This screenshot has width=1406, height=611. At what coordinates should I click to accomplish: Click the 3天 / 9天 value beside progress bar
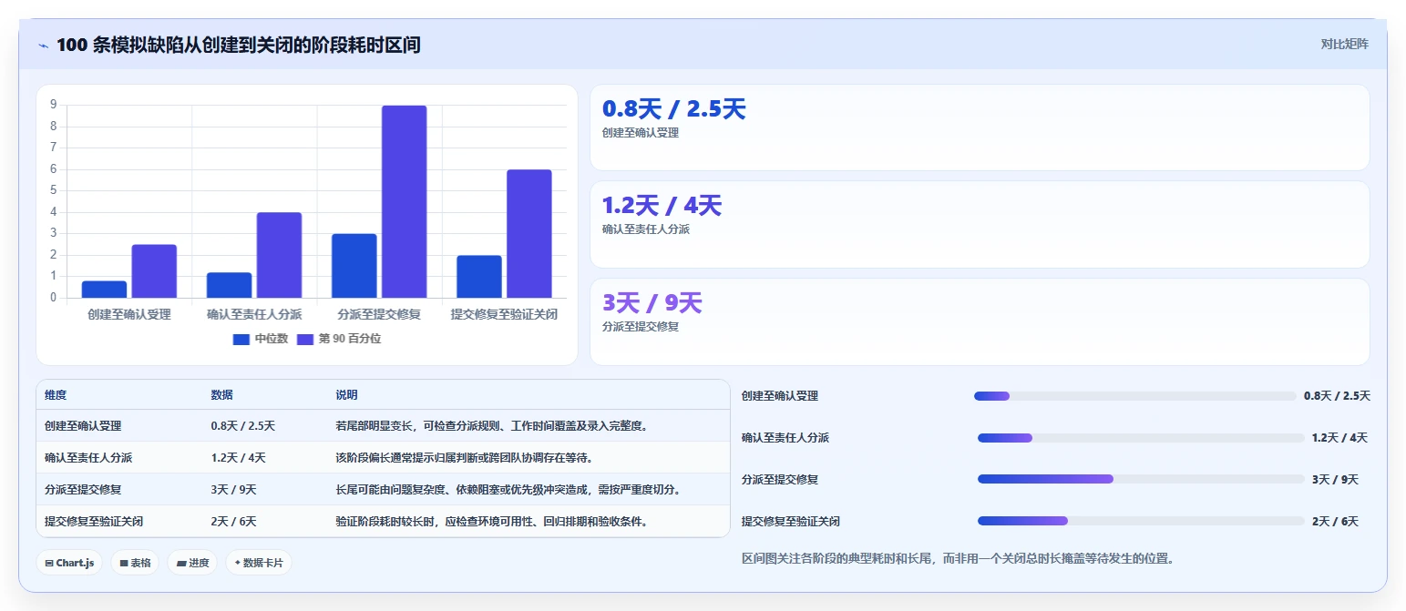coord(1335,480)
